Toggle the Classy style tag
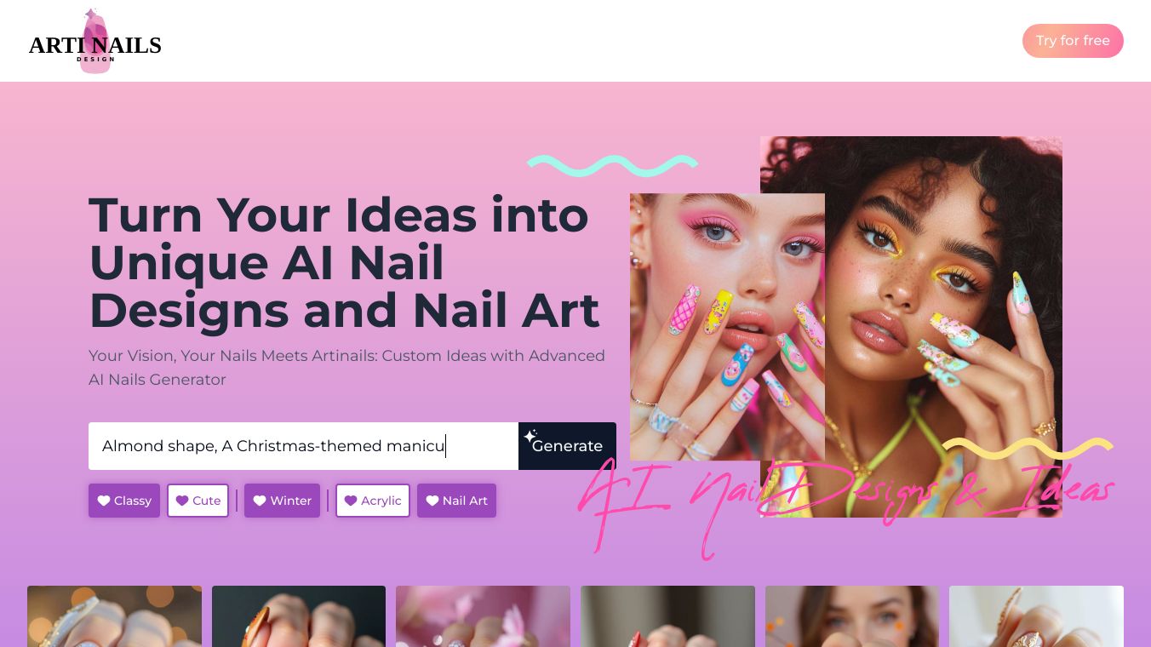 coord(124,501)
